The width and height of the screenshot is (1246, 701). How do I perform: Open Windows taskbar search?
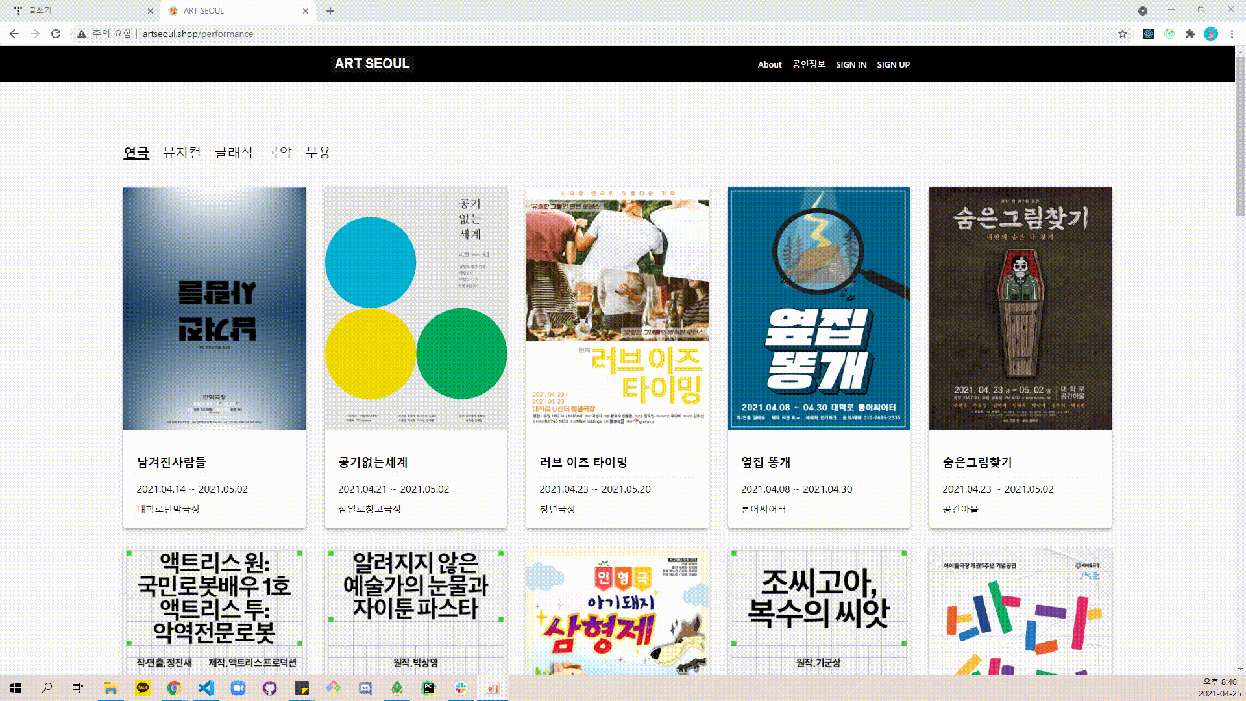pos(47,688)
